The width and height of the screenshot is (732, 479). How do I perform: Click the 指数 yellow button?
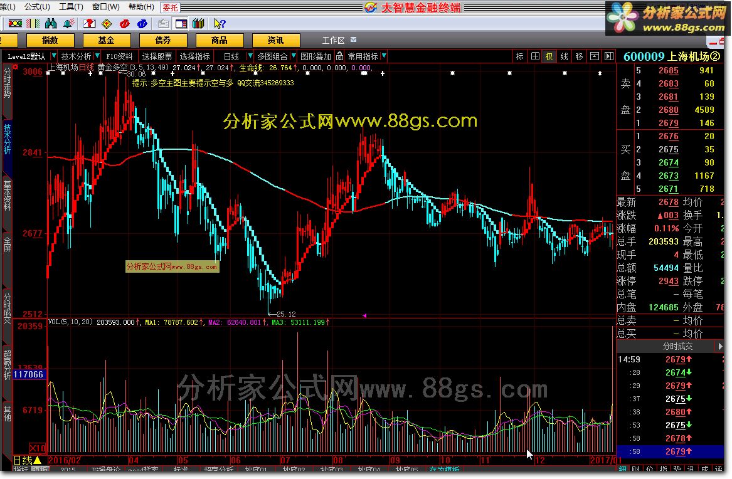coord(50,40)
